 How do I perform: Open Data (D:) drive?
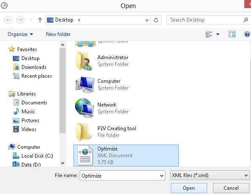tap(31, 164)
